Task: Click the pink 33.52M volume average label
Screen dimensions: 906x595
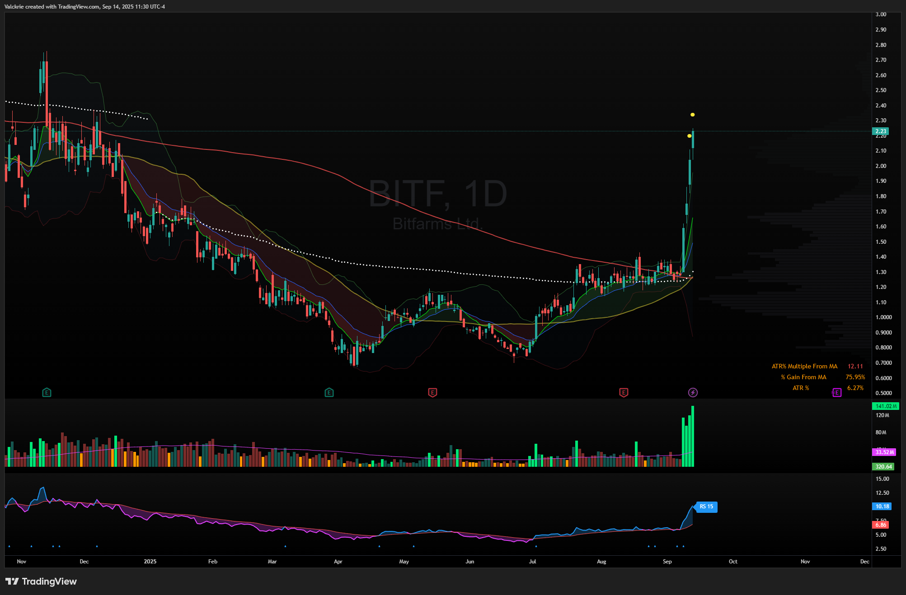Action: [884, 452]
